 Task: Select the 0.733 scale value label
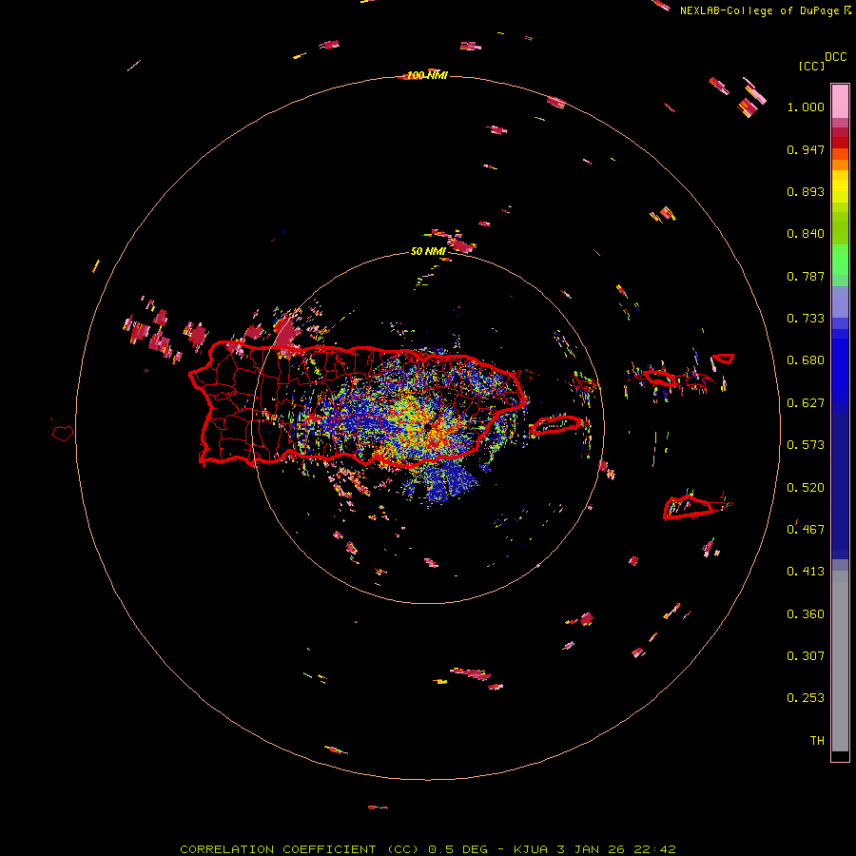click(x=806, y=319)
